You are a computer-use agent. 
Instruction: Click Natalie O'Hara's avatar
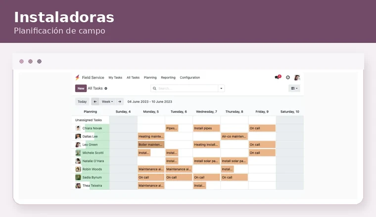78,161
